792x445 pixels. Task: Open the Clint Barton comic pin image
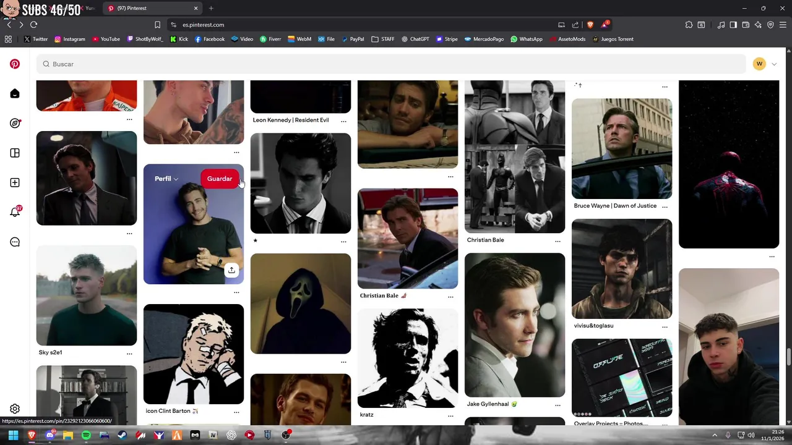pos(194,354)
